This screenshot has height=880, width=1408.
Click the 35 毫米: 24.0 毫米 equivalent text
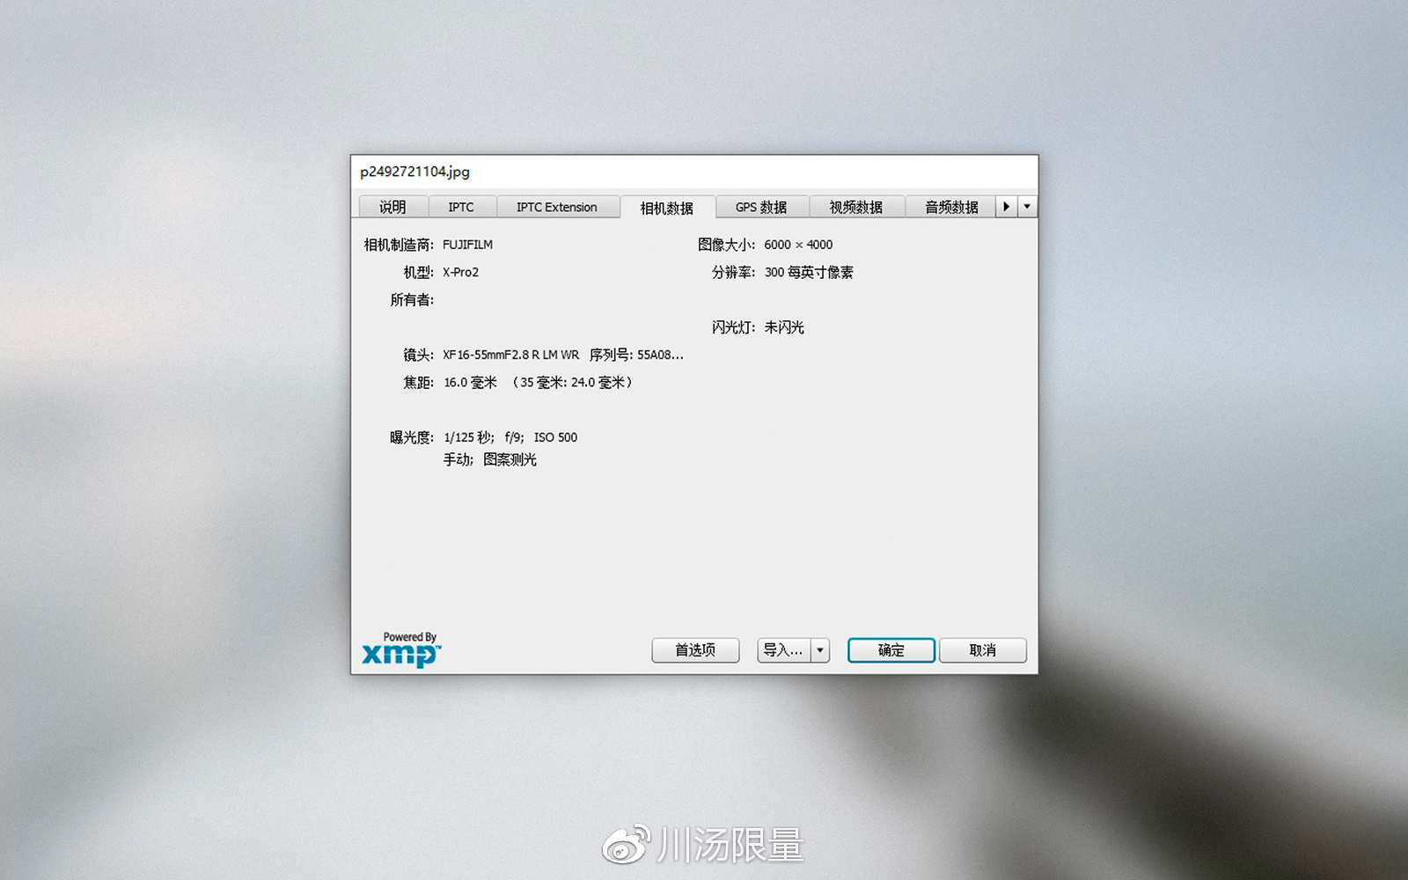572,382
